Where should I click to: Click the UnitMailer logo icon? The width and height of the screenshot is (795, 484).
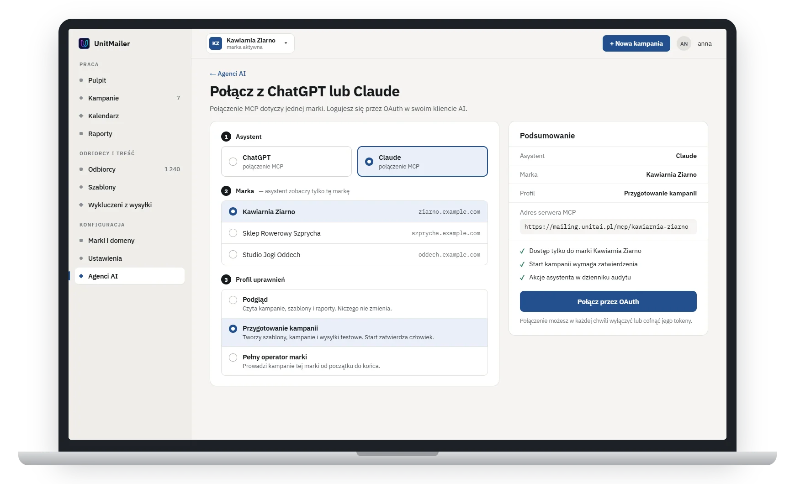(84, 43)
